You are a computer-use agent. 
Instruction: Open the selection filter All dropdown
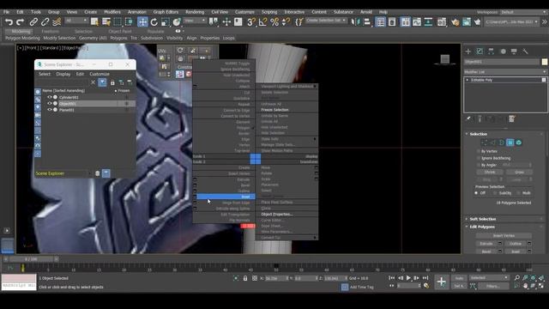(x=75, y=21)
